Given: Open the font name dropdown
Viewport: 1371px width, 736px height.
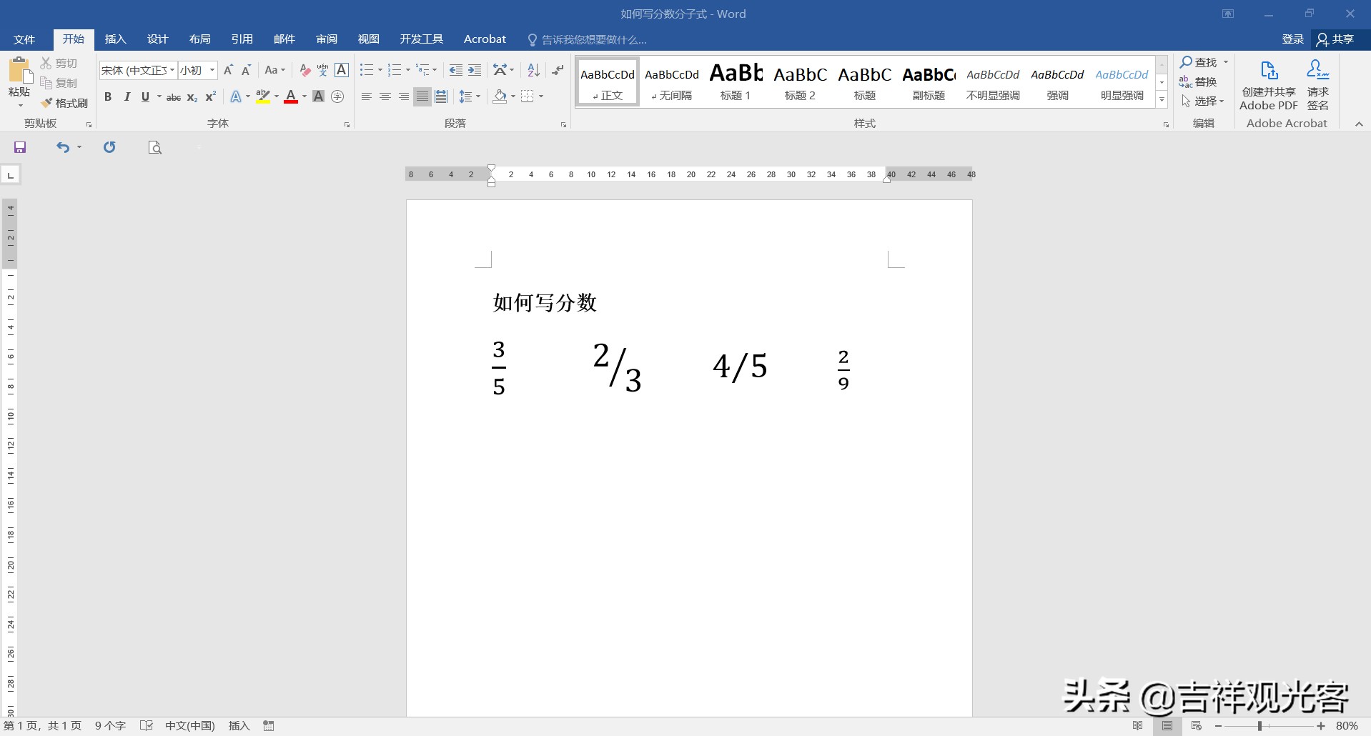Looking at the screenshot, I should tap(172, 69).
